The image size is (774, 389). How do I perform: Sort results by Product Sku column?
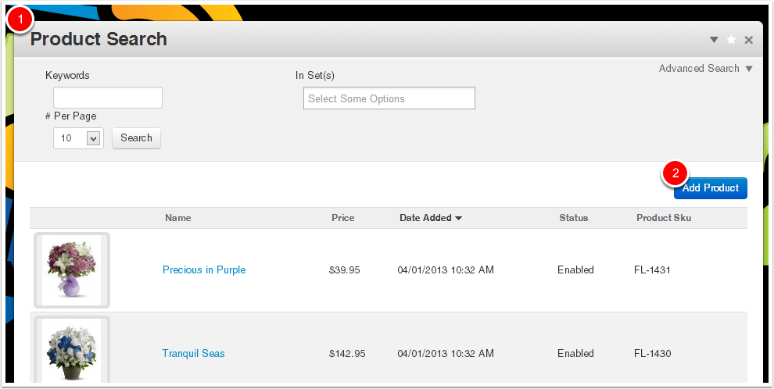[x=663, y=218]
